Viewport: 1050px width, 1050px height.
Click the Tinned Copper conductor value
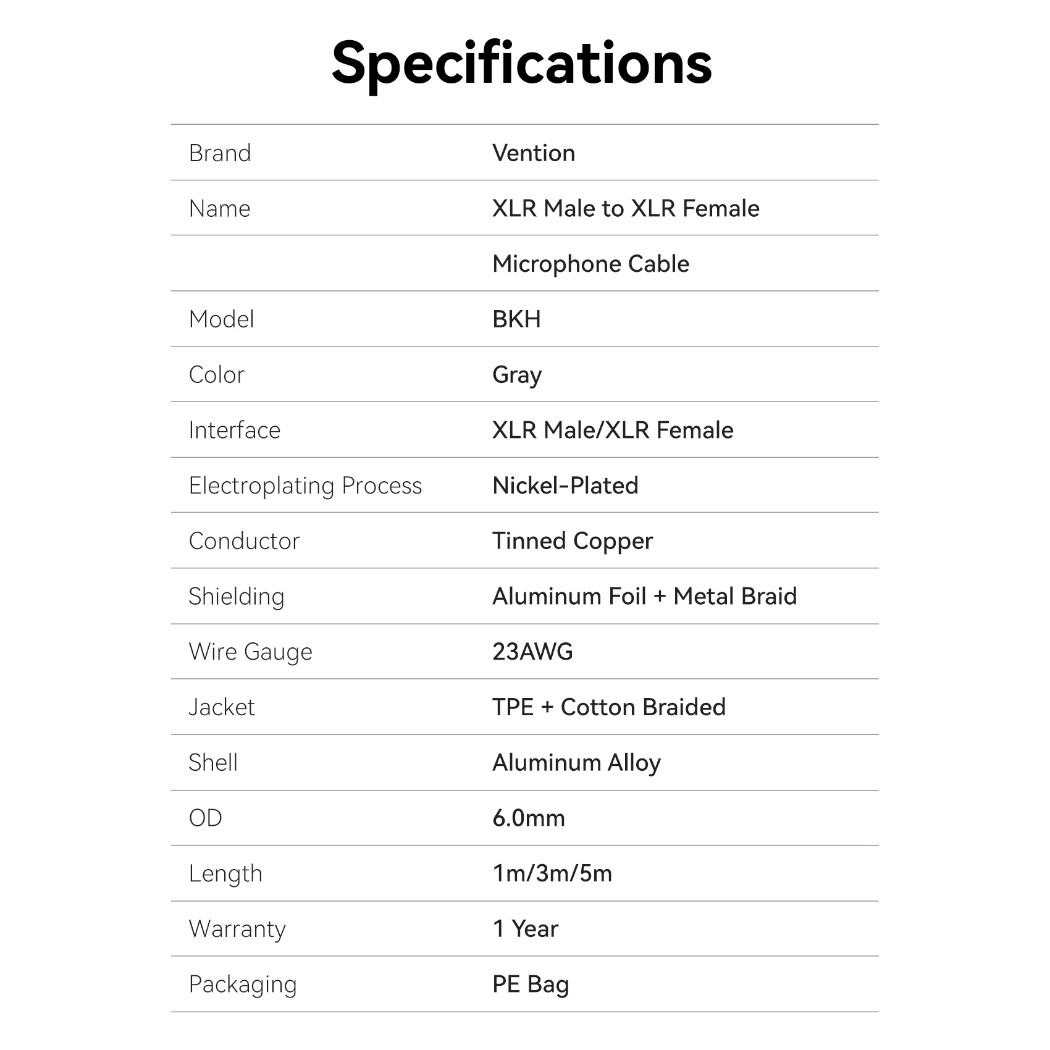point(573,541)
